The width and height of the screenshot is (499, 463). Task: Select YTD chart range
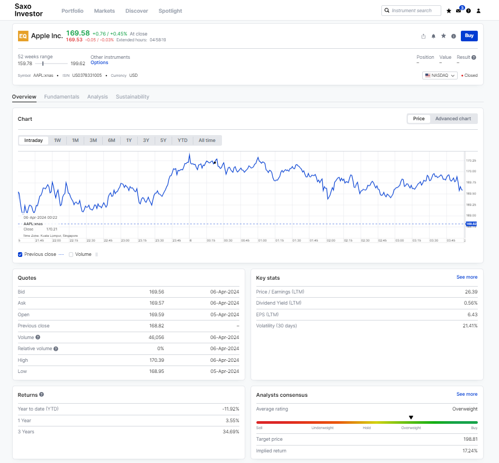(182, 140)
